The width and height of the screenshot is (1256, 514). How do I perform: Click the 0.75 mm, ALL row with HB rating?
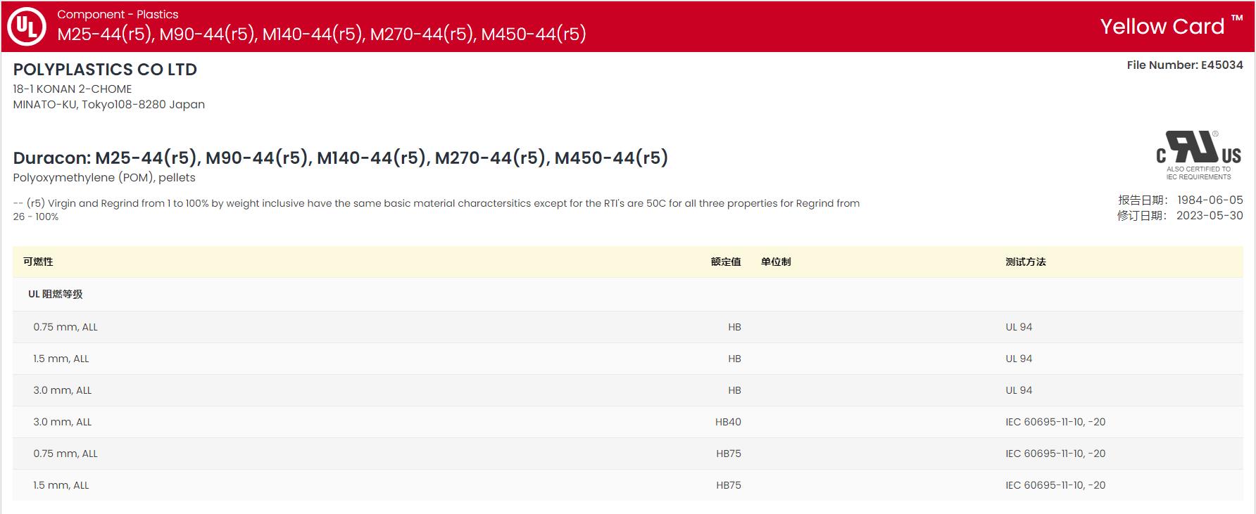pyautogui.click(x=628, y=327)
